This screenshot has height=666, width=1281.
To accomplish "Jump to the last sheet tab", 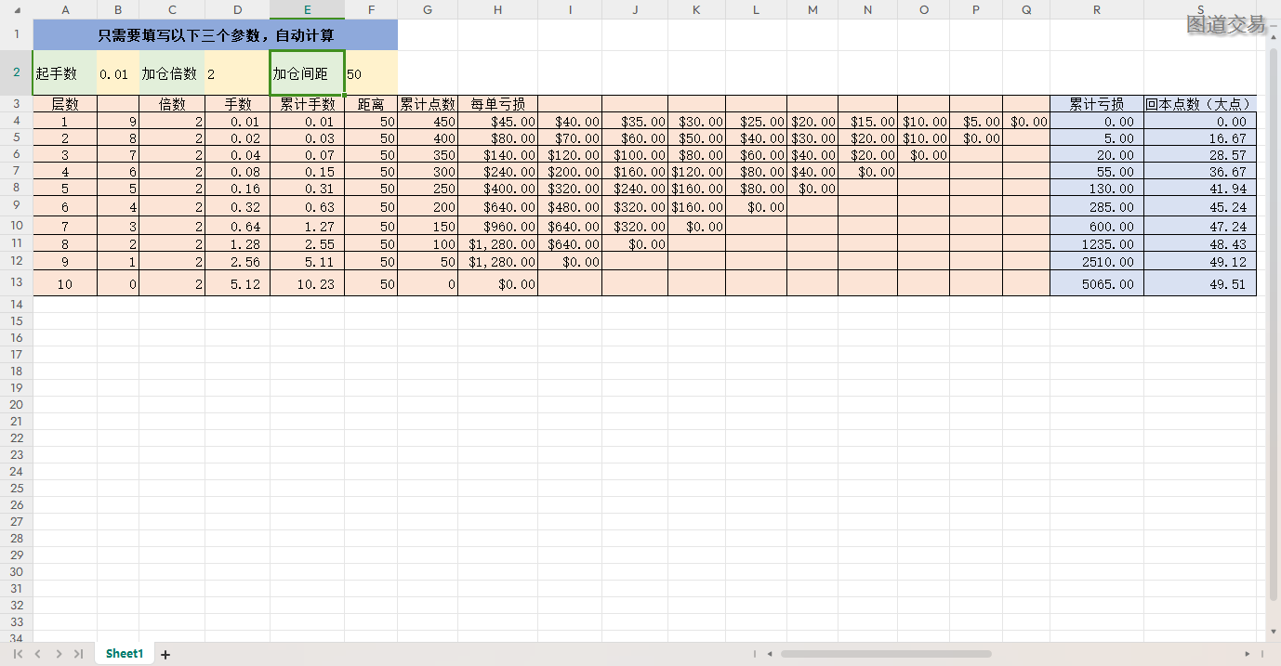I will [x=79, y=654].
